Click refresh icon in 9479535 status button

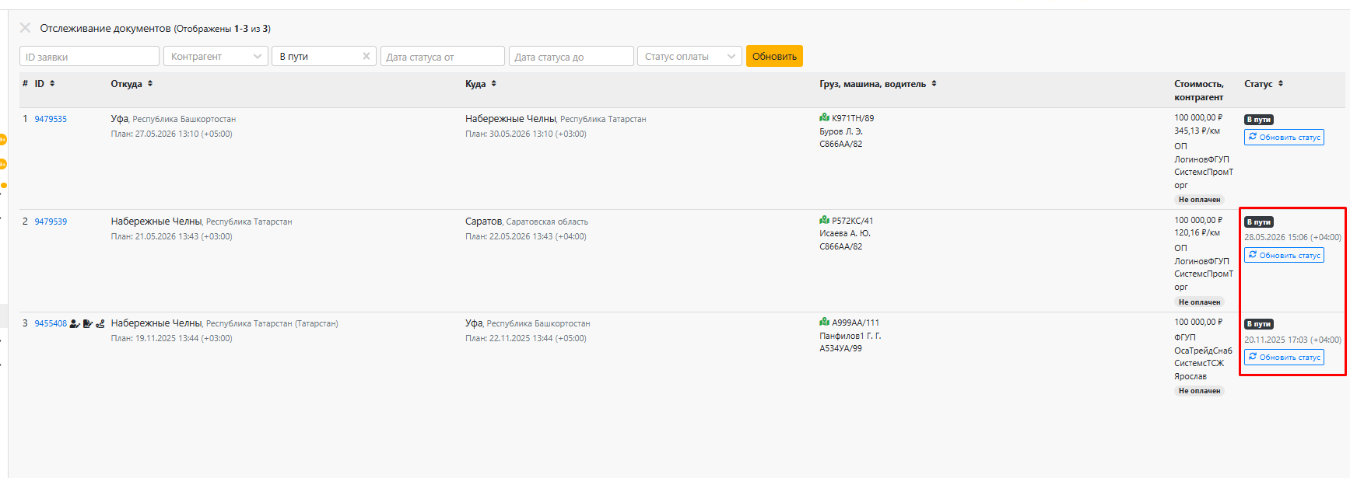click(1253, 137)
